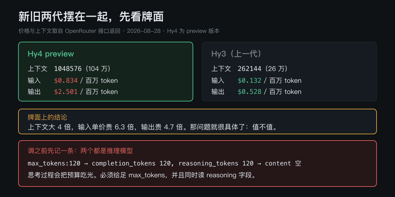
Task: Click the 牌面上的结论 orange heading
Action: 47,117
